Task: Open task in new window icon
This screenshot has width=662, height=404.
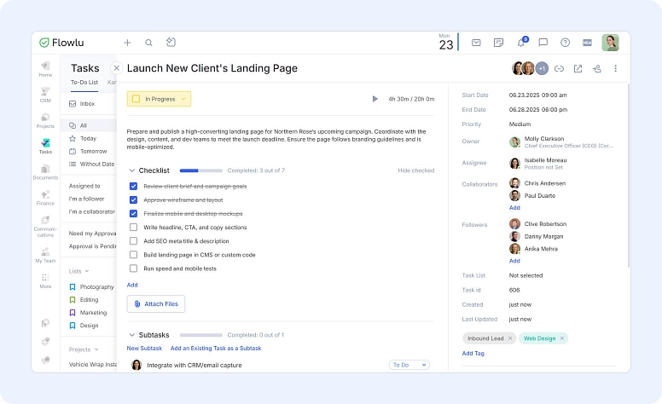Action: (578, 68)
